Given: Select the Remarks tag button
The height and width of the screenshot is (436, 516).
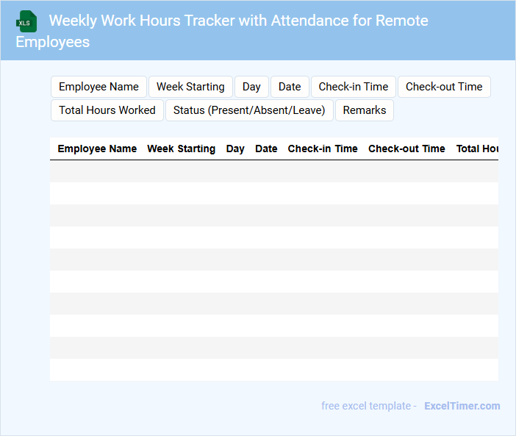Looking at the screenshot, I should (365, 110).
